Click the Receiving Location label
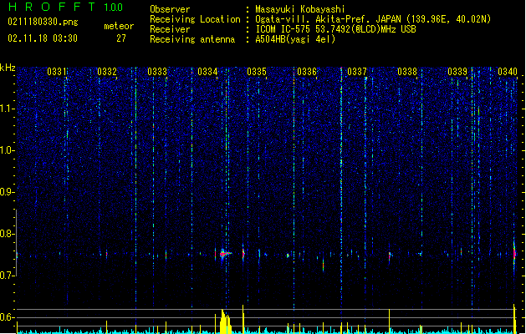The width and height of the screenshot is (526, 334). pyautogui.click(x=195, y=19)
